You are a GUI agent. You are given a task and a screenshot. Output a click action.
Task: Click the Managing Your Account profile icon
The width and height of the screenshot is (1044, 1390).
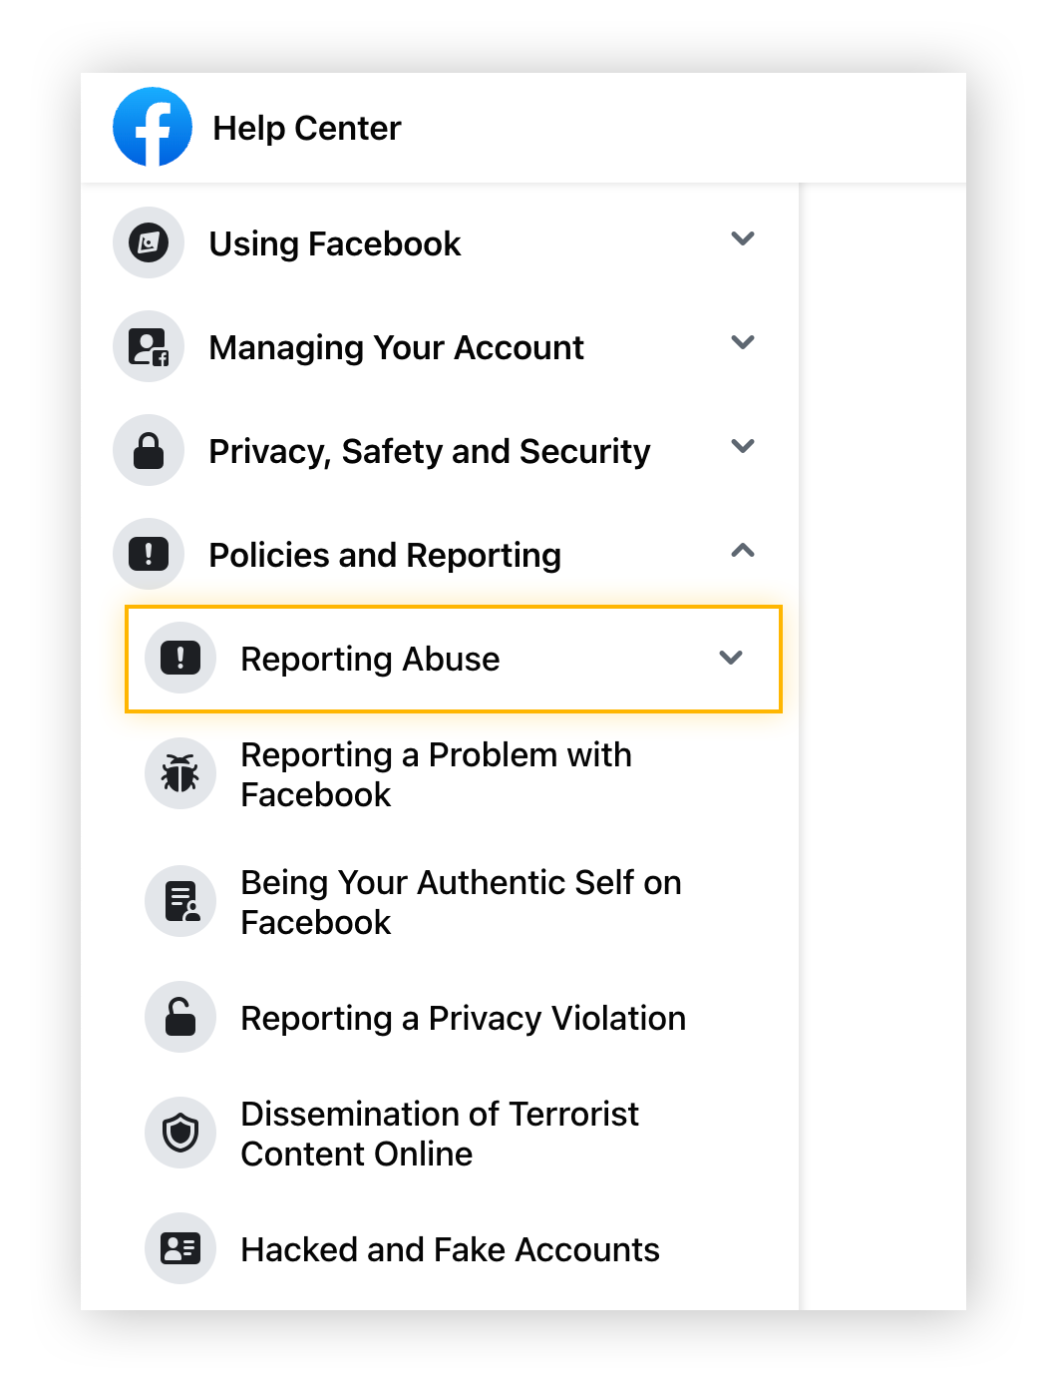click(x=148, y=346)
